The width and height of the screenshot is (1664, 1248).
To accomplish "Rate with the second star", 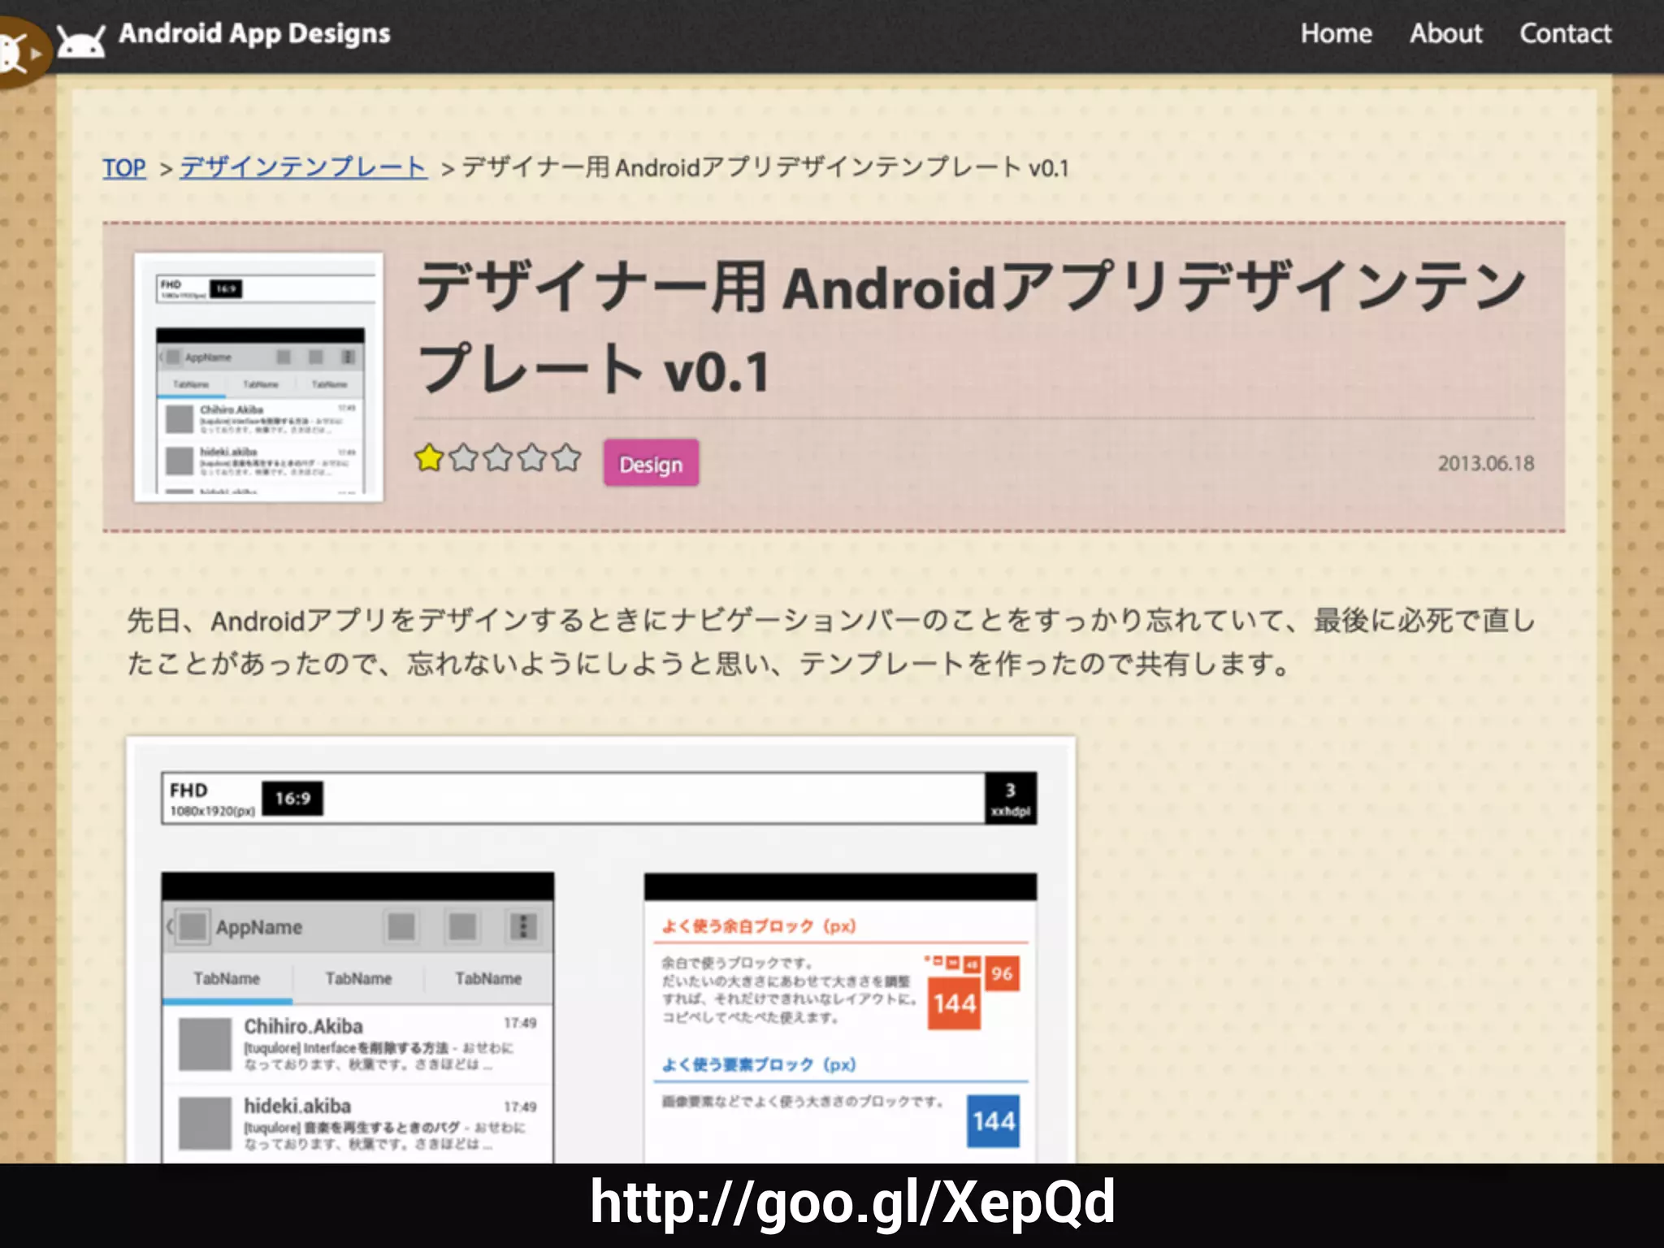I will coord(463,458).
